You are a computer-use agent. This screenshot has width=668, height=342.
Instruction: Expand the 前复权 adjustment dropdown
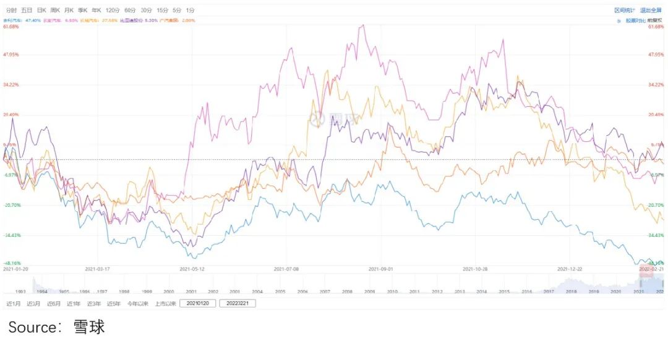(x=655, y=20)
